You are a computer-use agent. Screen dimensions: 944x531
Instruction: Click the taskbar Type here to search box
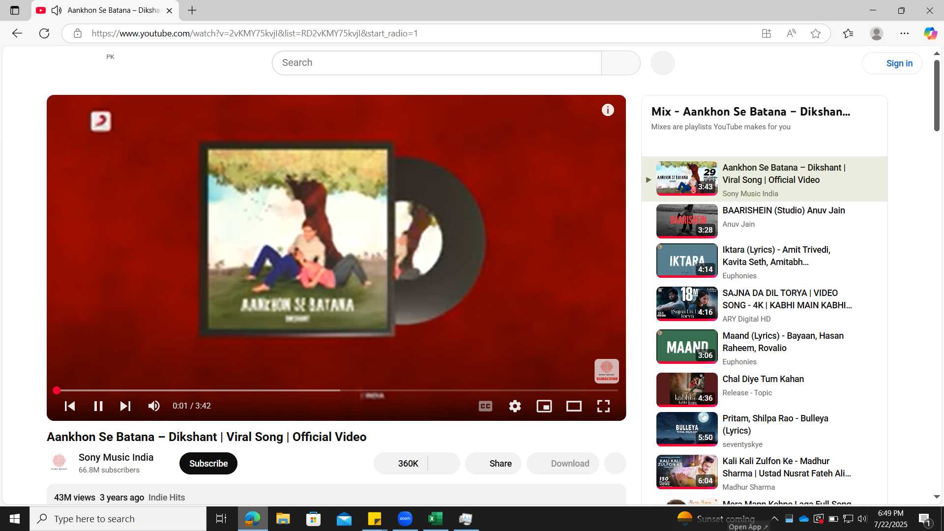point(118,519)
